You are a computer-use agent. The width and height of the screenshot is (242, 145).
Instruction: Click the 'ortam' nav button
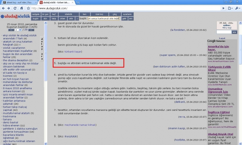[x=63, y=19]
